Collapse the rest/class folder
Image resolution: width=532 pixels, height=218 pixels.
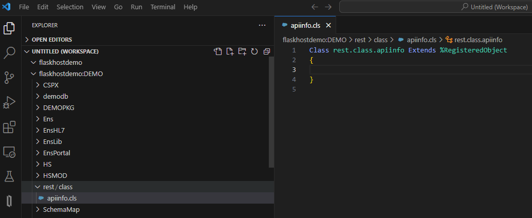point(58,187)
